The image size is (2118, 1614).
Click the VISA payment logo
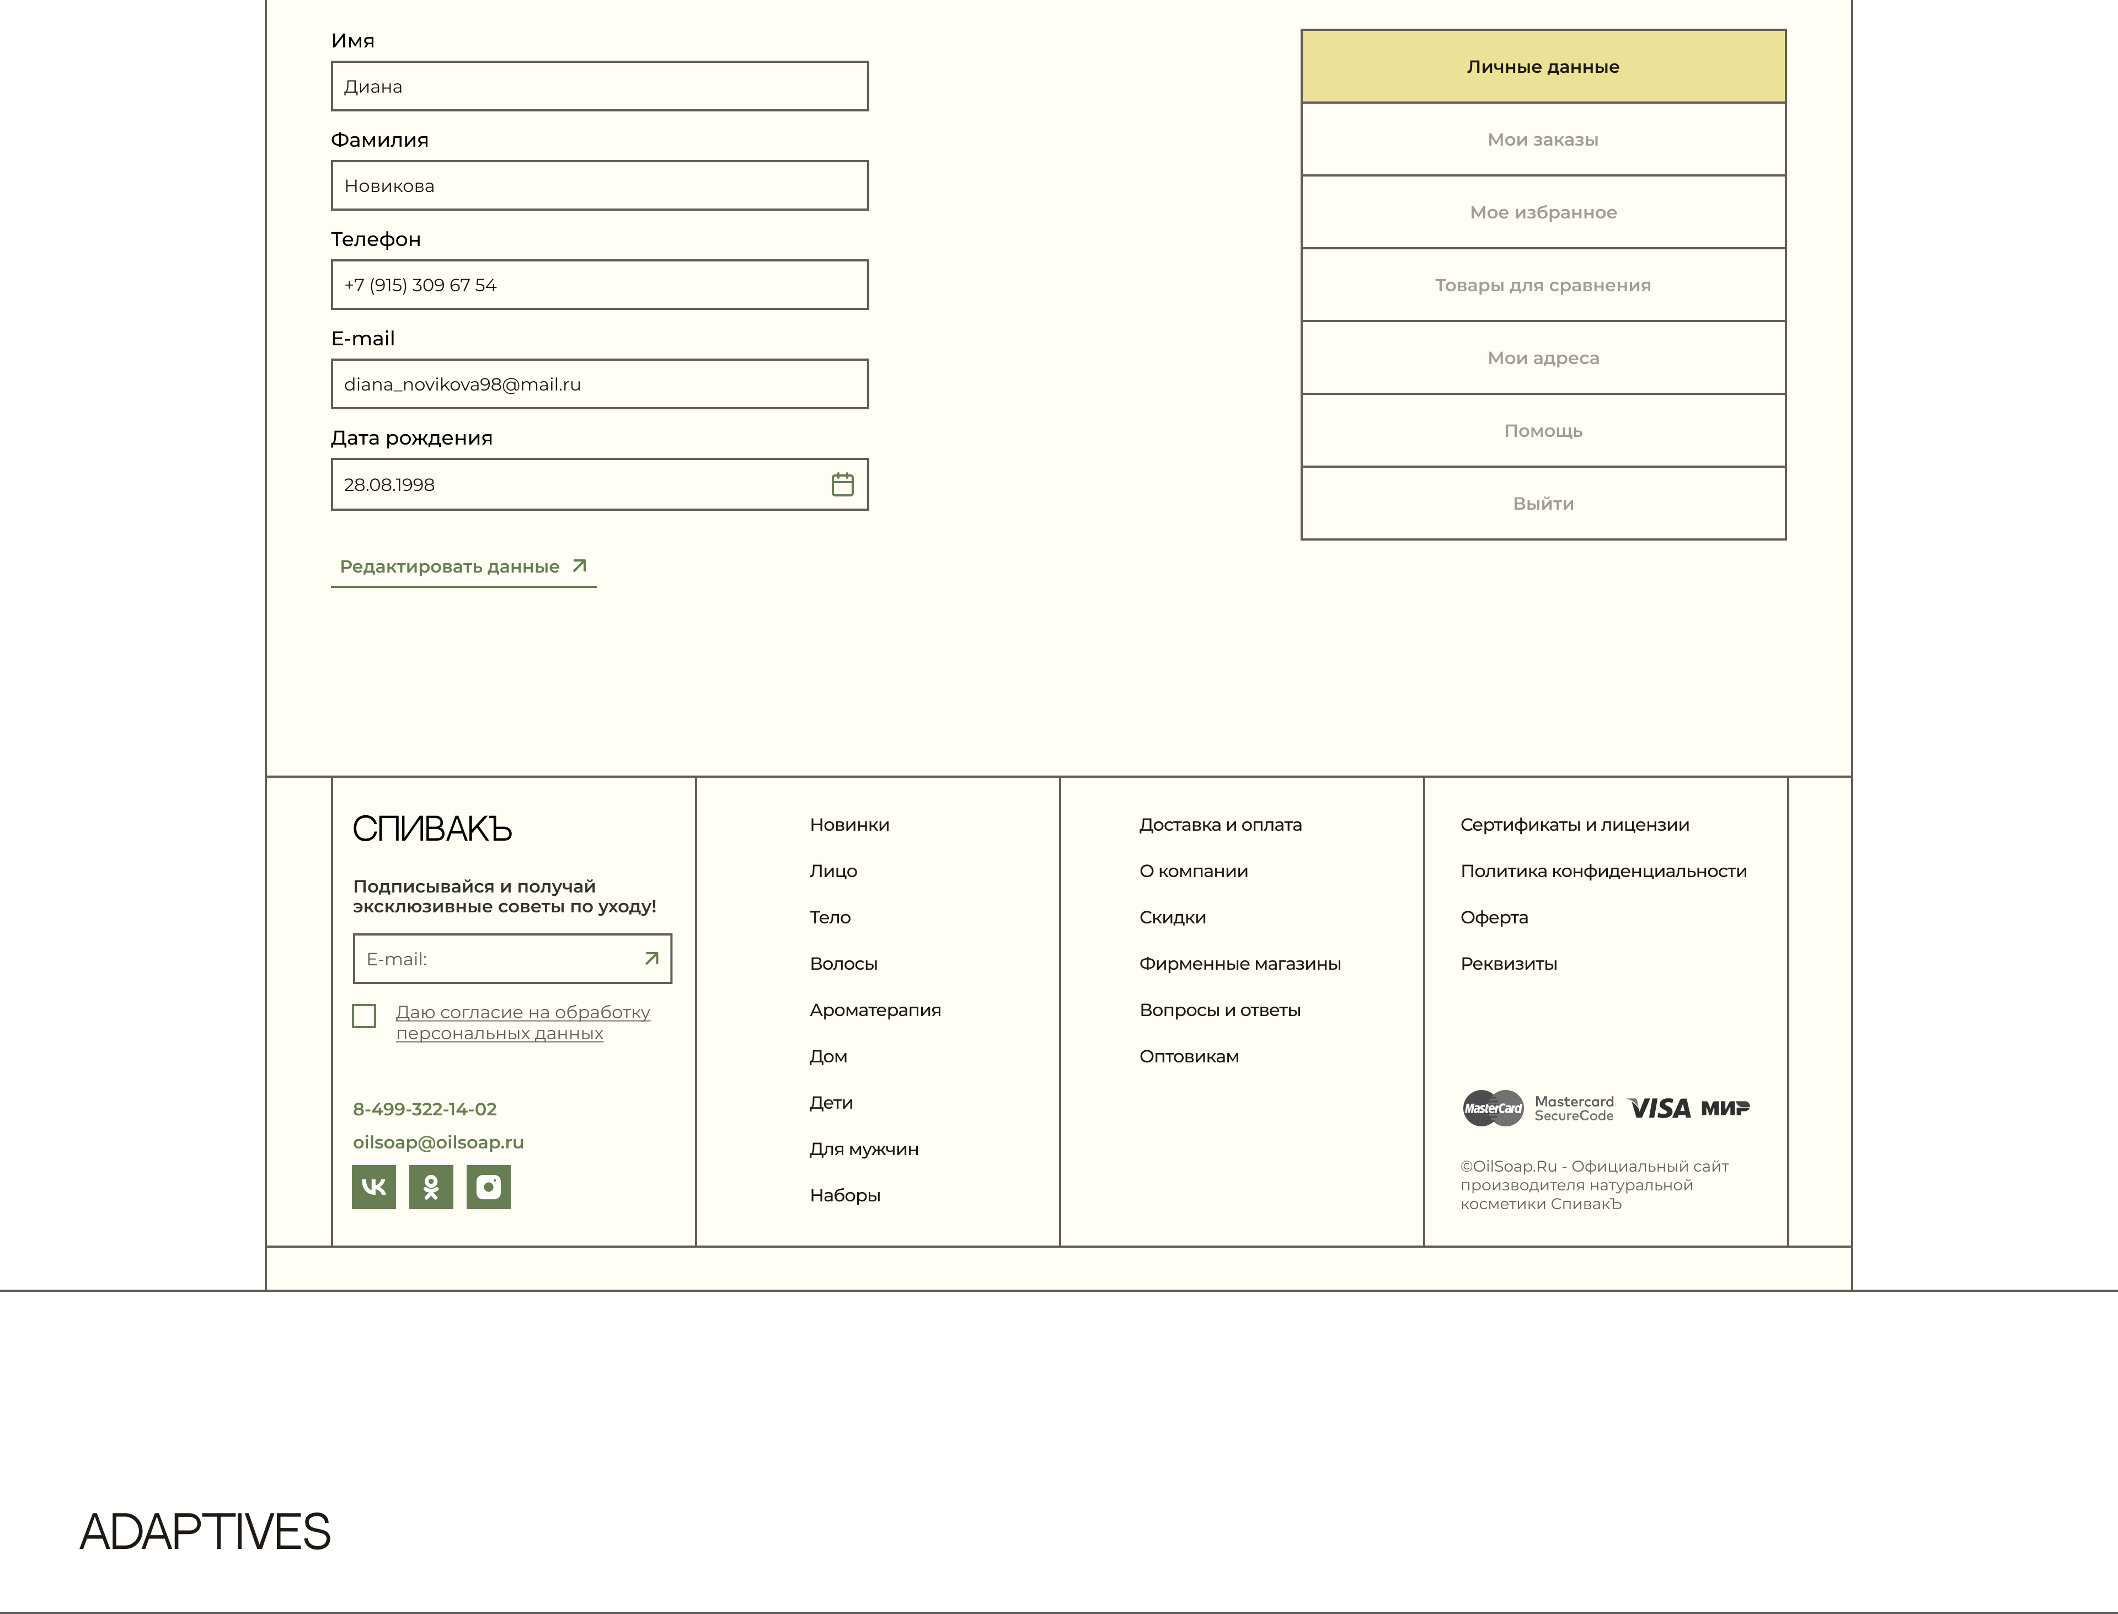pos(1660,1109)
